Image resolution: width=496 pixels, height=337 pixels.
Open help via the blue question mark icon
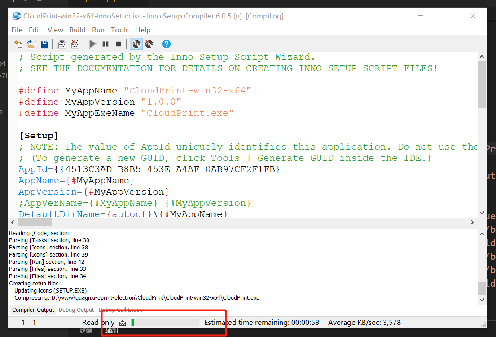coord(167,44)
